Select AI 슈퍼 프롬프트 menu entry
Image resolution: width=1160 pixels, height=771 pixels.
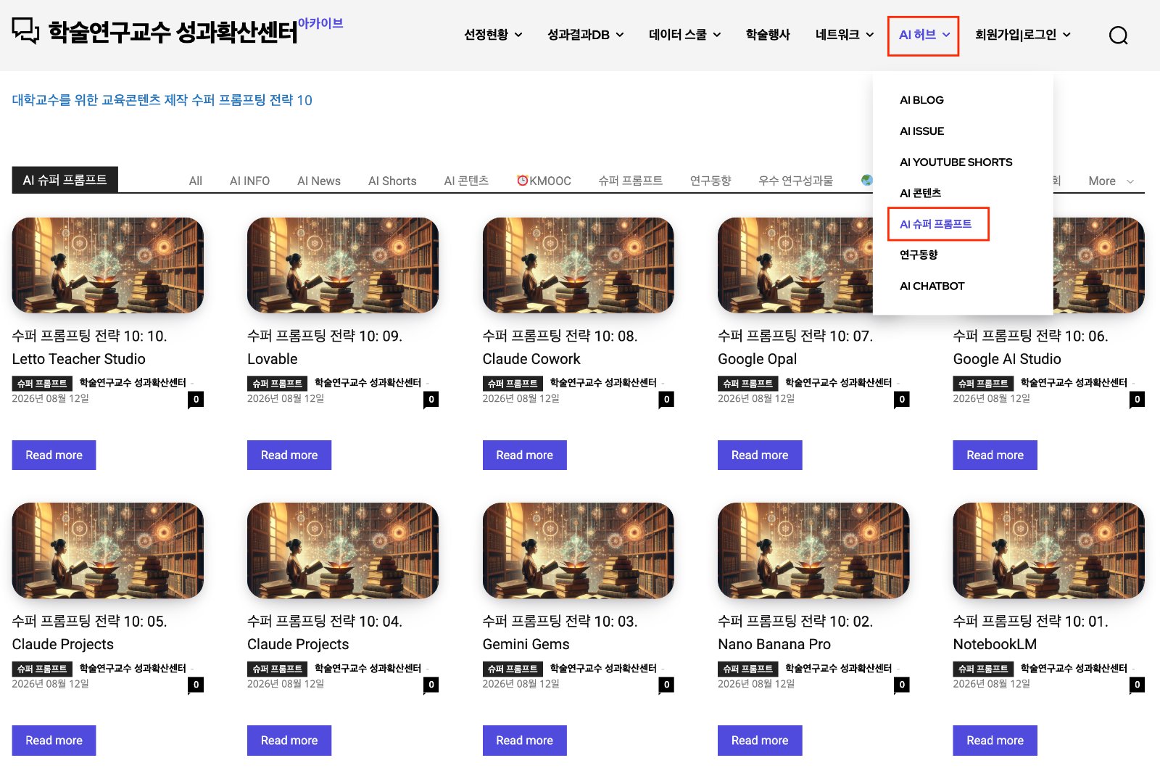(935, 224)
